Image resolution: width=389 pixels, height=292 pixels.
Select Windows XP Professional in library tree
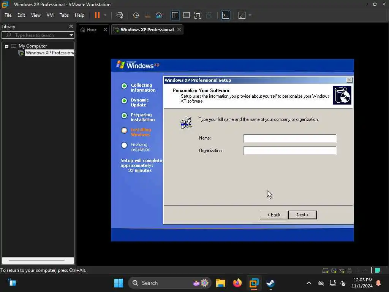pyautogui.click(x=49, y=53)
